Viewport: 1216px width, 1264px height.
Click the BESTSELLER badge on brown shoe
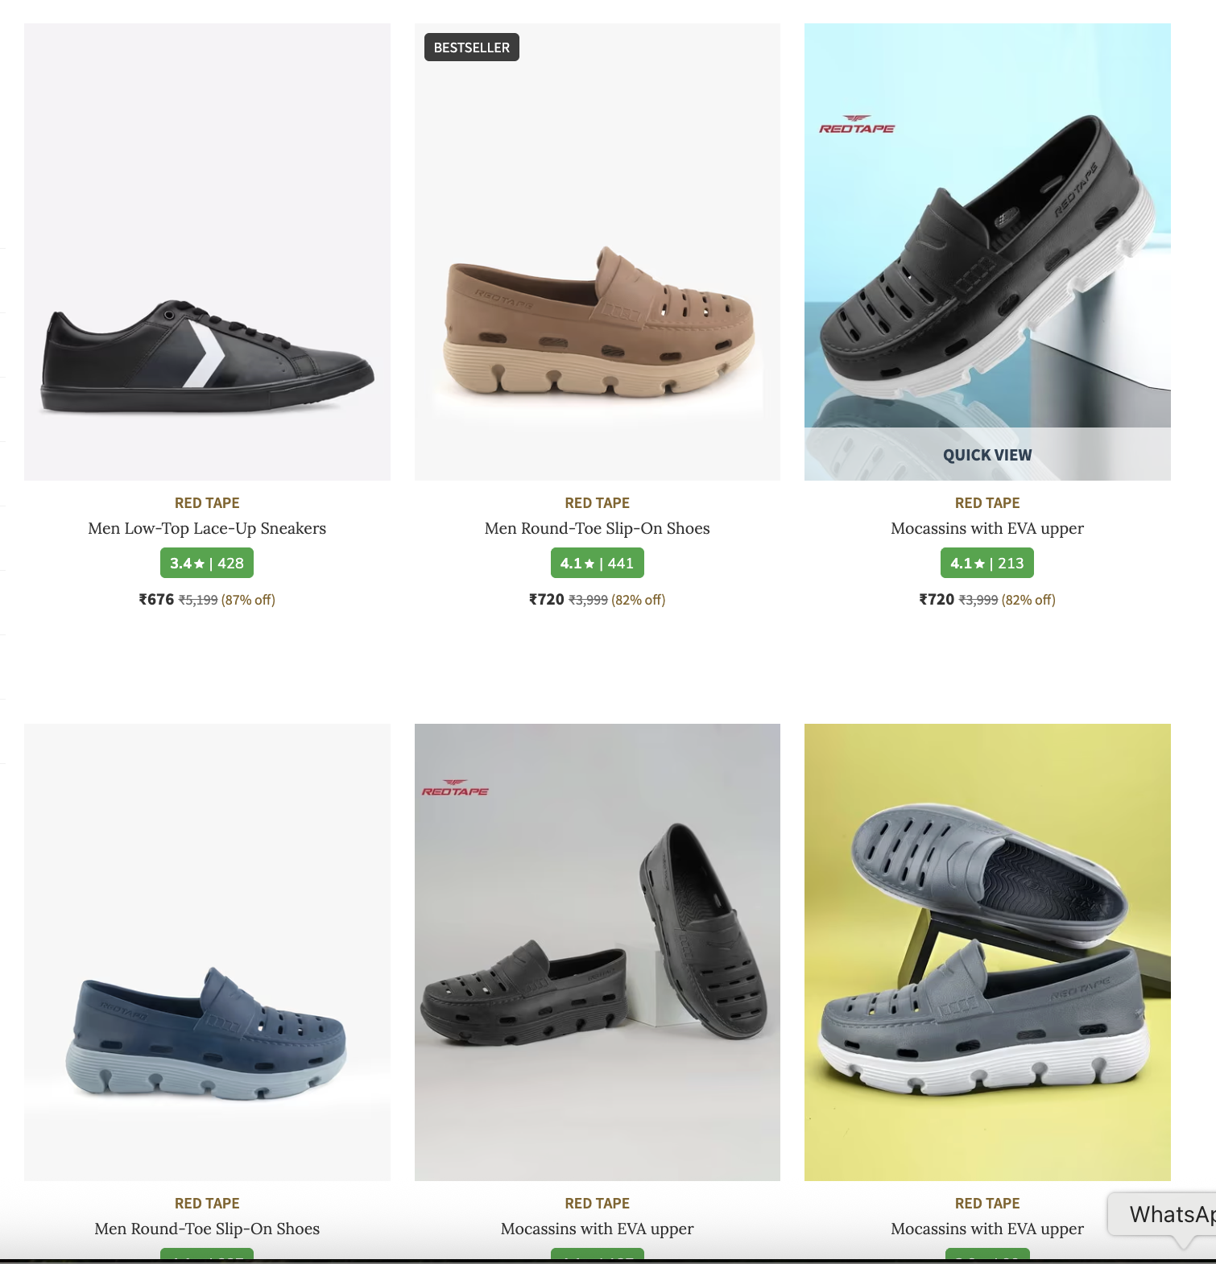point(472,48)
